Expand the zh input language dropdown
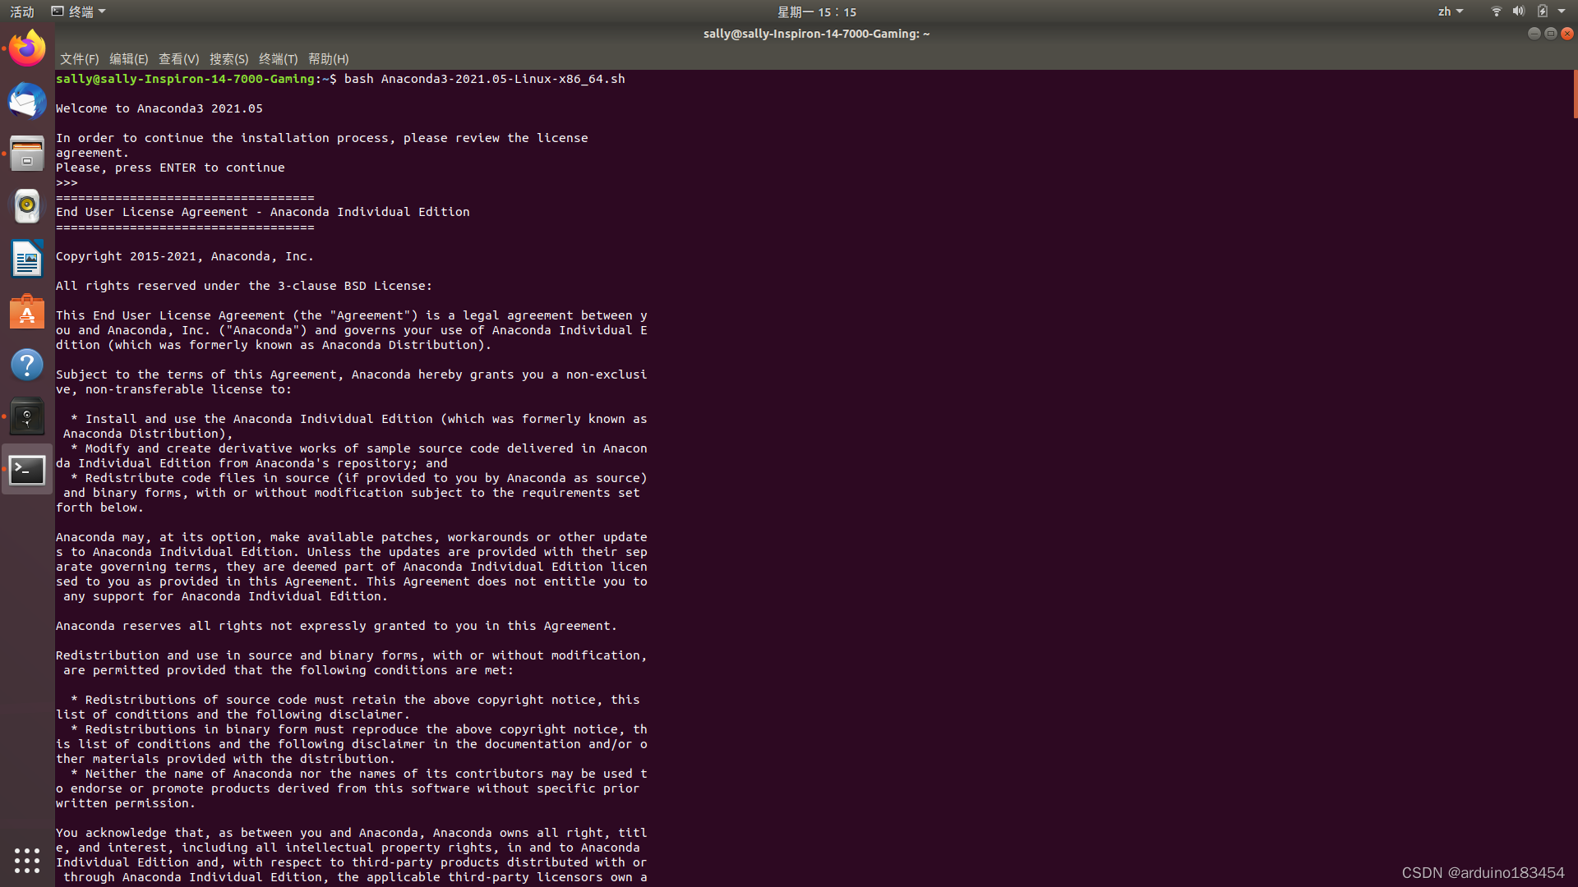The image size is (1578, 887). click(1450, 11)
